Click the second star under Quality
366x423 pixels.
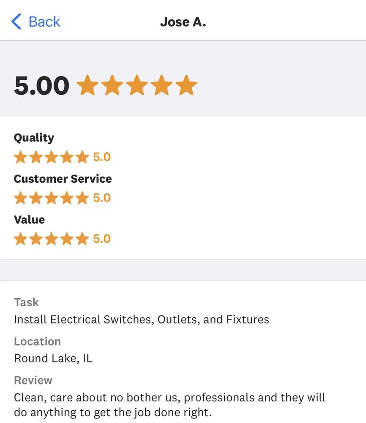tap(36, 157)
